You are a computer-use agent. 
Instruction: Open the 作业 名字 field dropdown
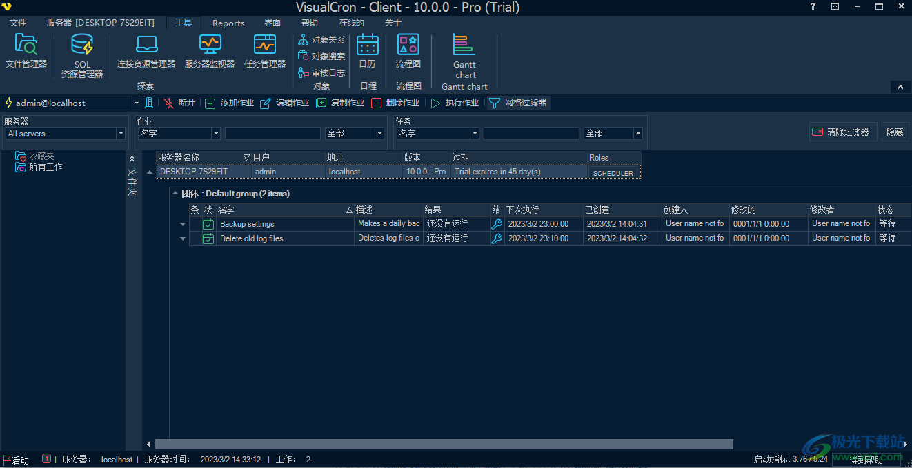pos(216,134)
